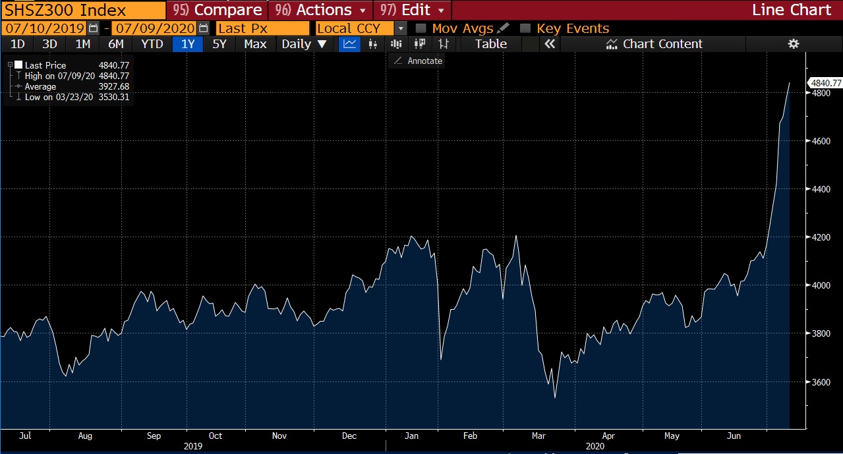
Task: Select the YTD range tab
Action: 152,44
